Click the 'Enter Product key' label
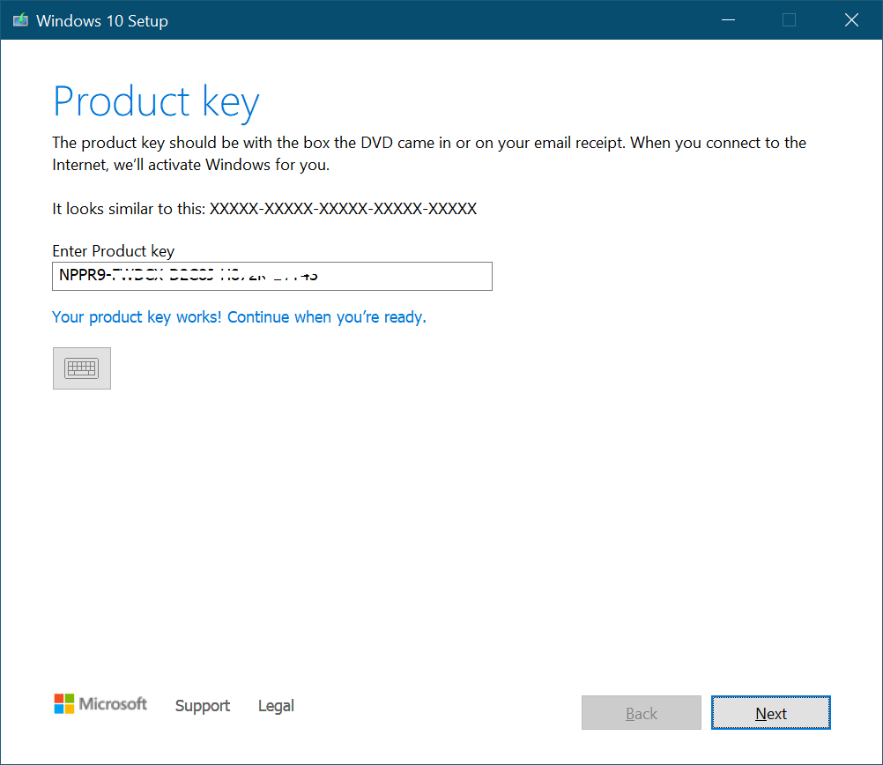The height and width of the screenshot is (765, 883). [113, 250]
